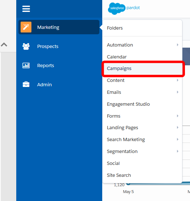Viewport: 190px width, 201px height.
Task: Expand the Landing Pages submenu arrow
Action: tap(178, 127)
